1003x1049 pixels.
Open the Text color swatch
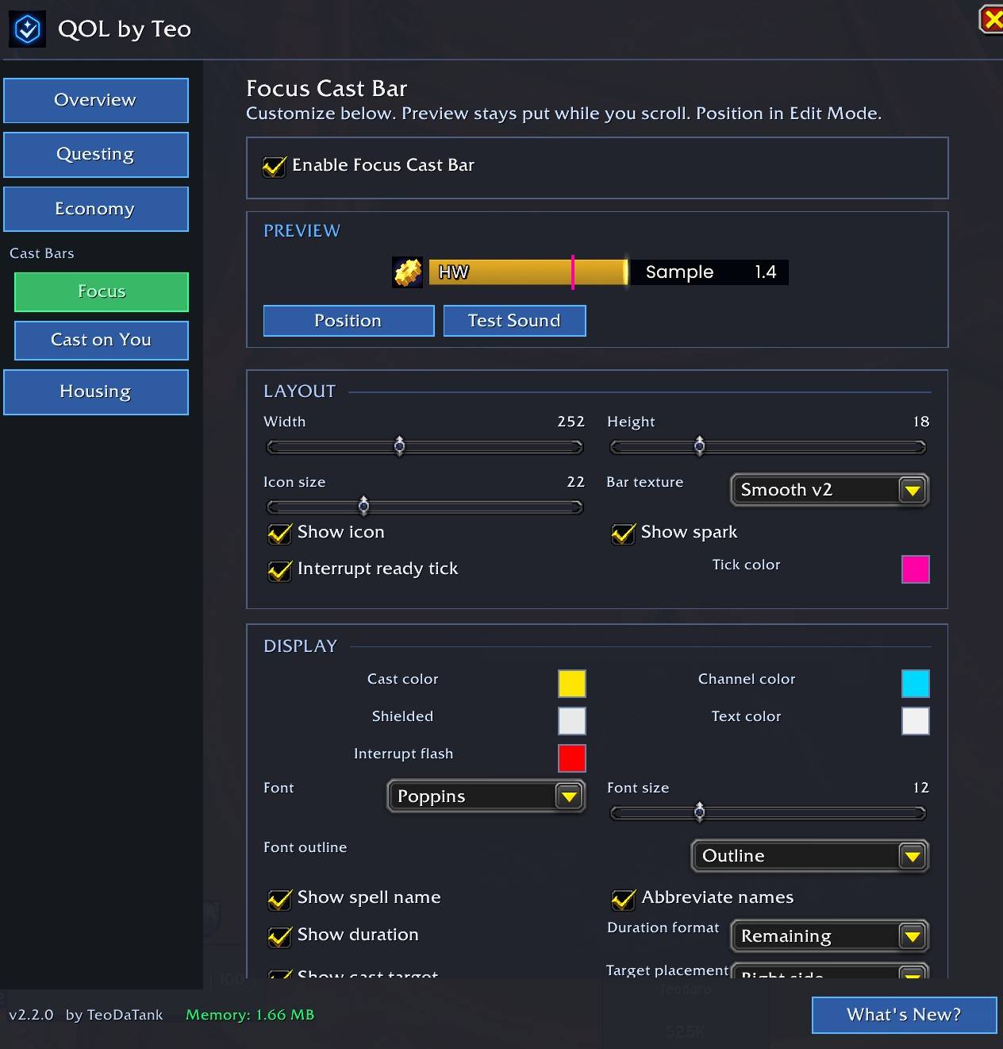916,721
